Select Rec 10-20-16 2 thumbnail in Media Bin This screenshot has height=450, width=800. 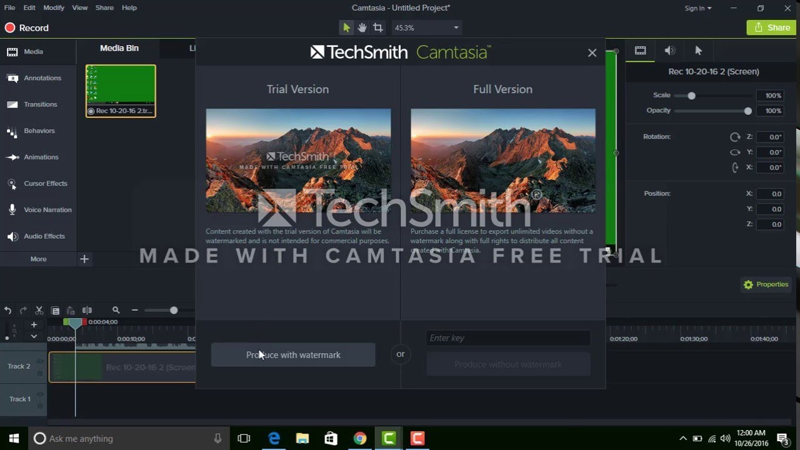click(x=121, y=91)
